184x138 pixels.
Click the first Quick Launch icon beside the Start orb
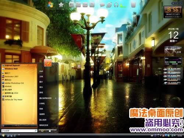tap(8, 136)
